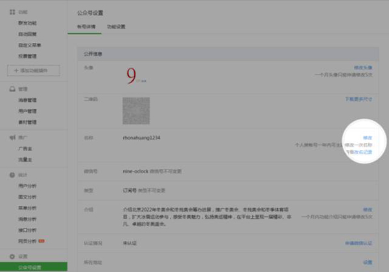Open 流量主 under 推广

(25, 158)
